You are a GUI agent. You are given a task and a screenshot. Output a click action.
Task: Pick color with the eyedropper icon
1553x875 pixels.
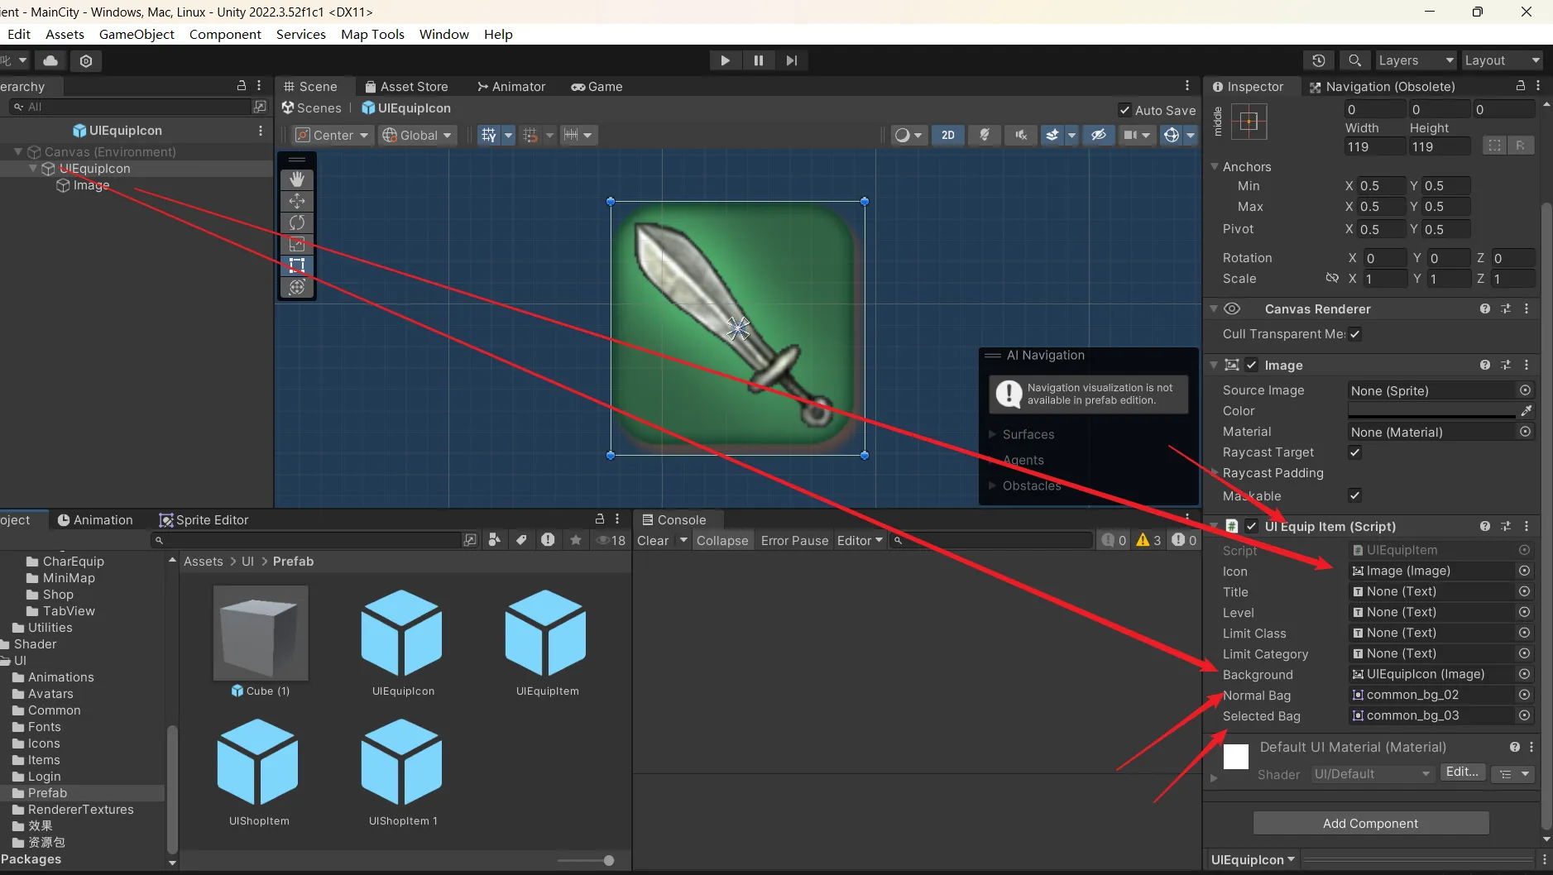click(1527, 411)
